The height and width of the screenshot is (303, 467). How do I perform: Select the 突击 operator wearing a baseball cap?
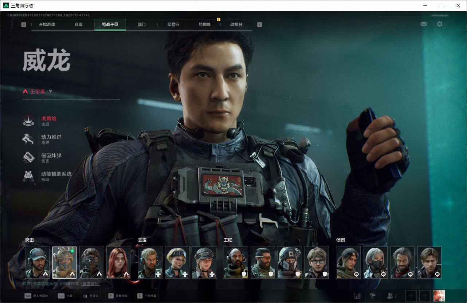point(38,263)
